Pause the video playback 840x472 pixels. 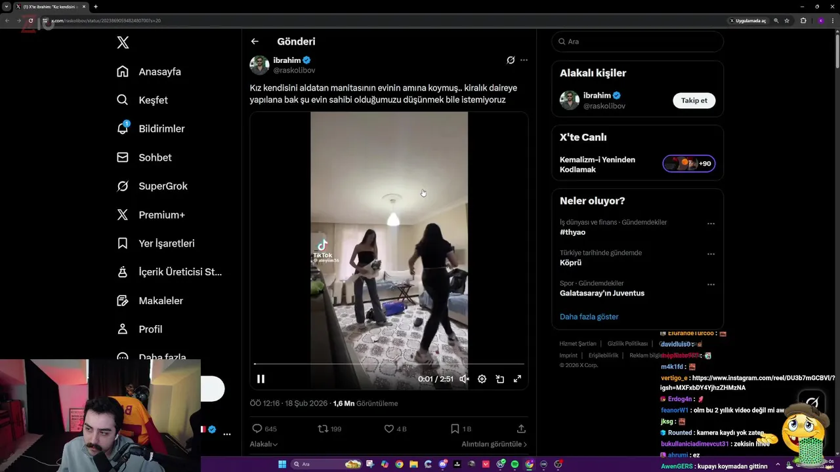click(261, 379)
